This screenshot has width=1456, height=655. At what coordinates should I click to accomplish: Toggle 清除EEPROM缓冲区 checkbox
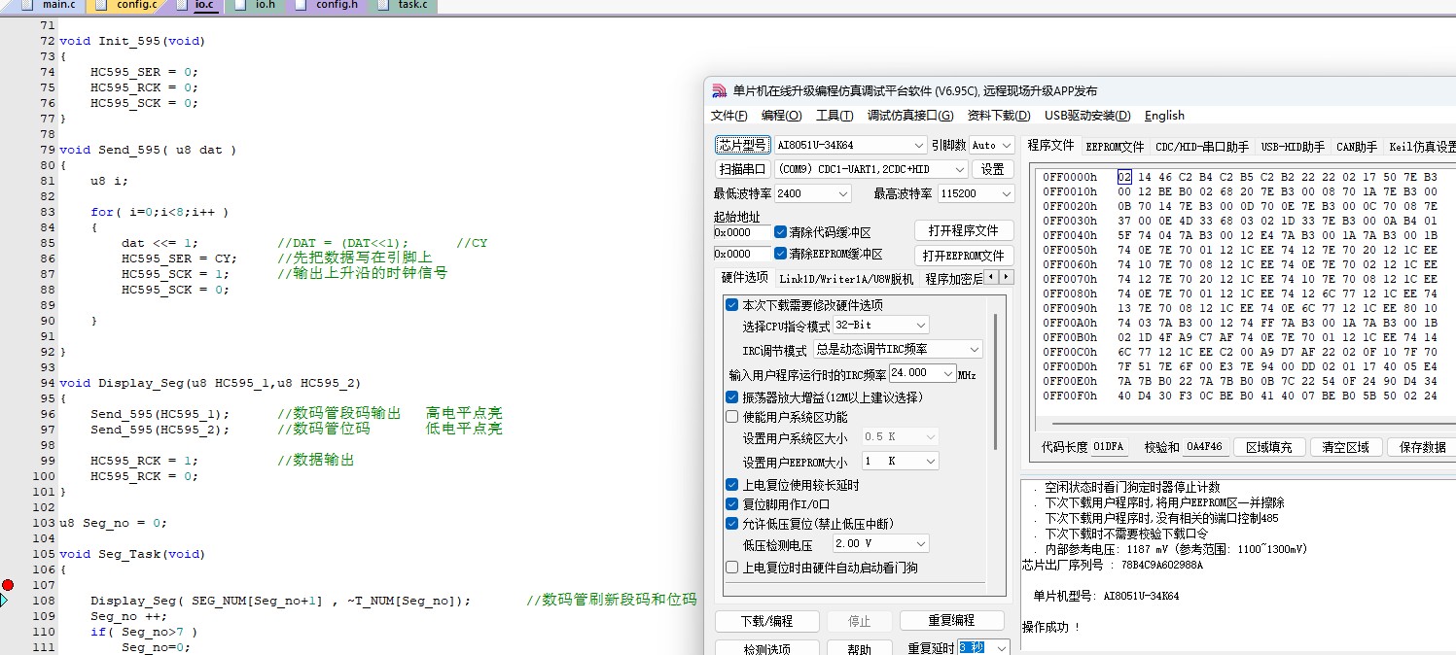[781, 254]
